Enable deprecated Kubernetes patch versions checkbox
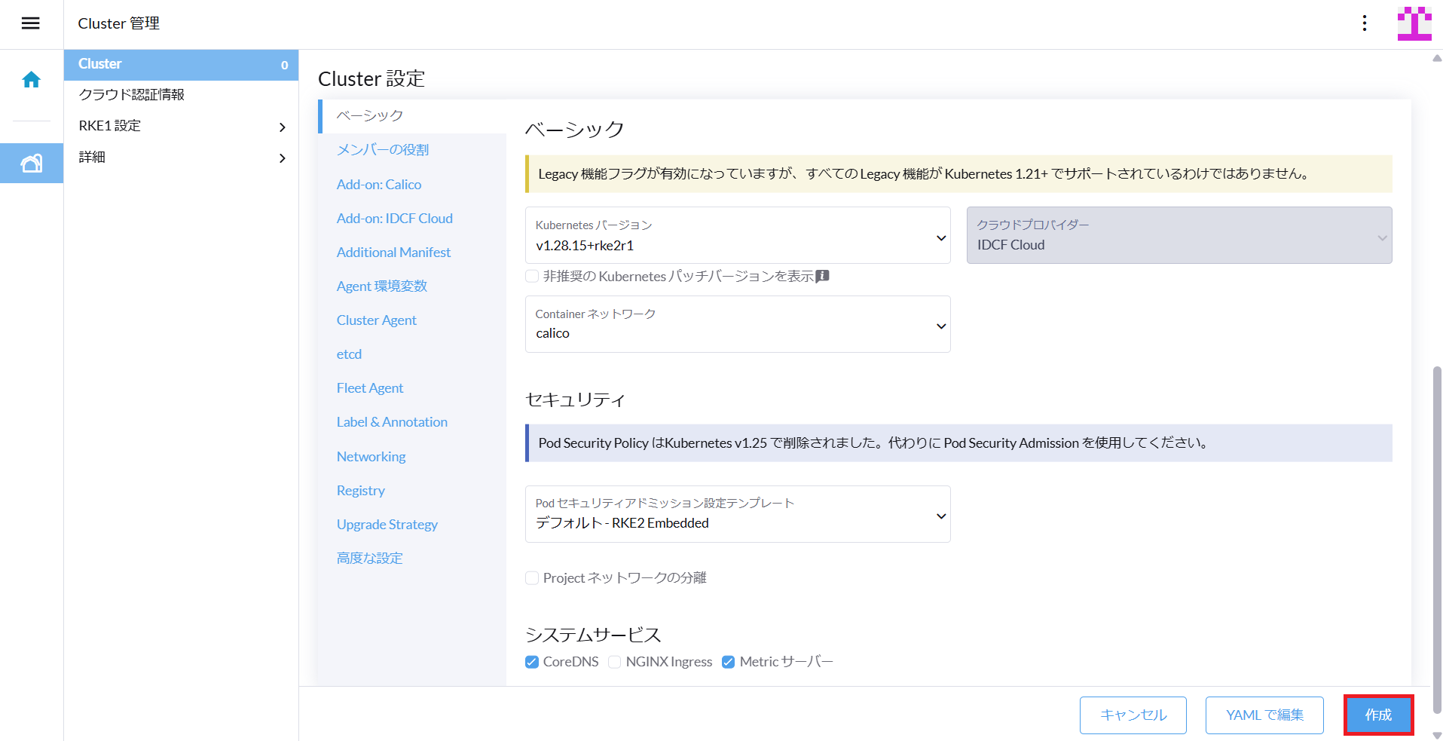This screenshot has height=741, width=1443. pos(532,277)
